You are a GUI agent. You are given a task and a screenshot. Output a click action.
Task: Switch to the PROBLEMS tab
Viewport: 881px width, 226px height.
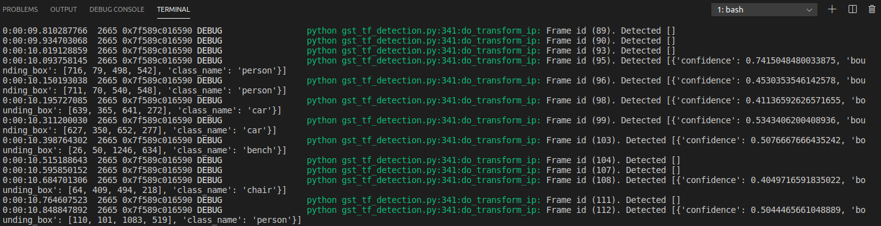click(22, 10)
